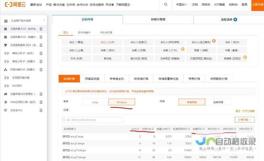Viewport: 264px width, 161px height.
Task: Click the grid icon for all products
Action: pyautogui.click(x=6, y=21)
